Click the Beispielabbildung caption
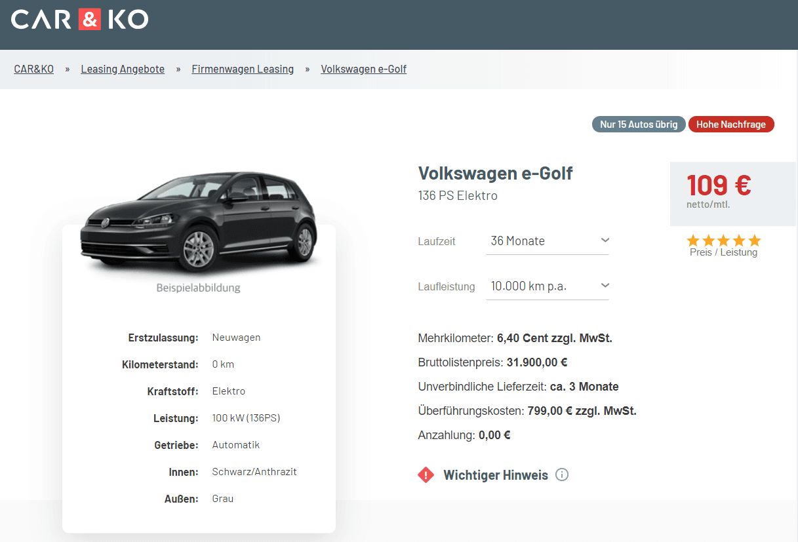The height and width of the screenshot is (542, 798). click(x=199, y=288)
